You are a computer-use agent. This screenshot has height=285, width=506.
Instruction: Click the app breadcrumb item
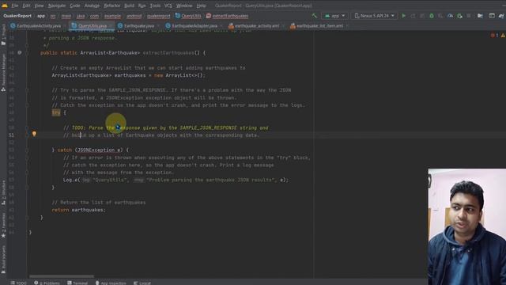pyautogui.click(x=41, y=16)
